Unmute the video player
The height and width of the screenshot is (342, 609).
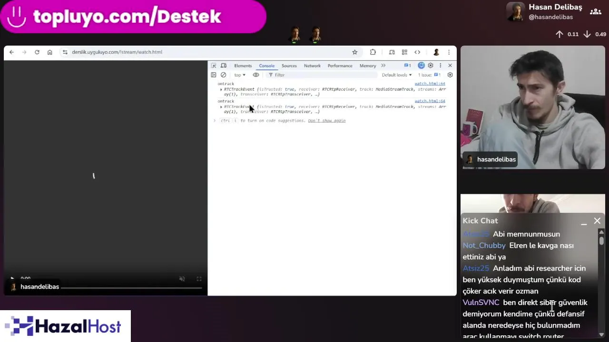pyautogui.click(x=182, y=279)
